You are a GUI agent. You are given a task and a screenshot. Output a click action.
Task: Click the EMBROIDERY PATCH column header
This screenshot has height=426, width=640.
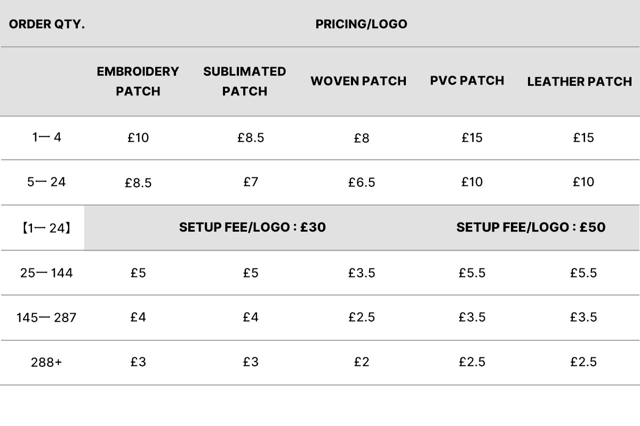[138, 81]
